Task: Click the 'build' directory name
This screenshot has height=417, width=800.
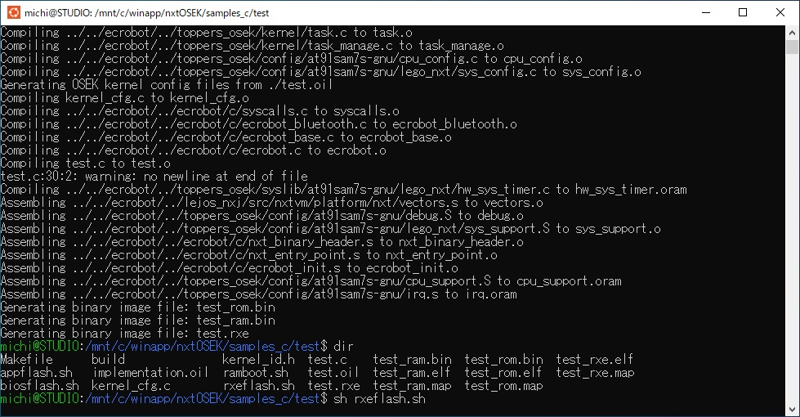Action: [108, 359]
